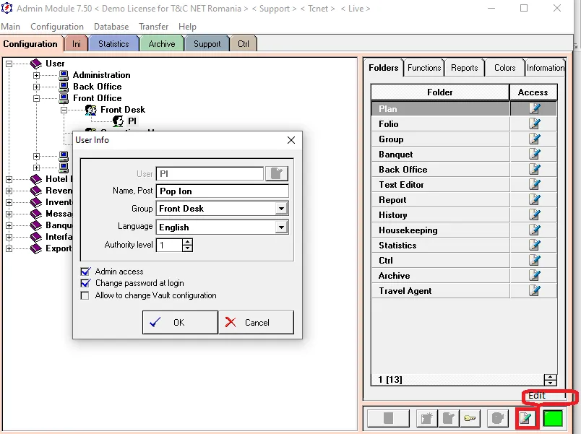Collapse the Front Office tree node

coord(36,98)
